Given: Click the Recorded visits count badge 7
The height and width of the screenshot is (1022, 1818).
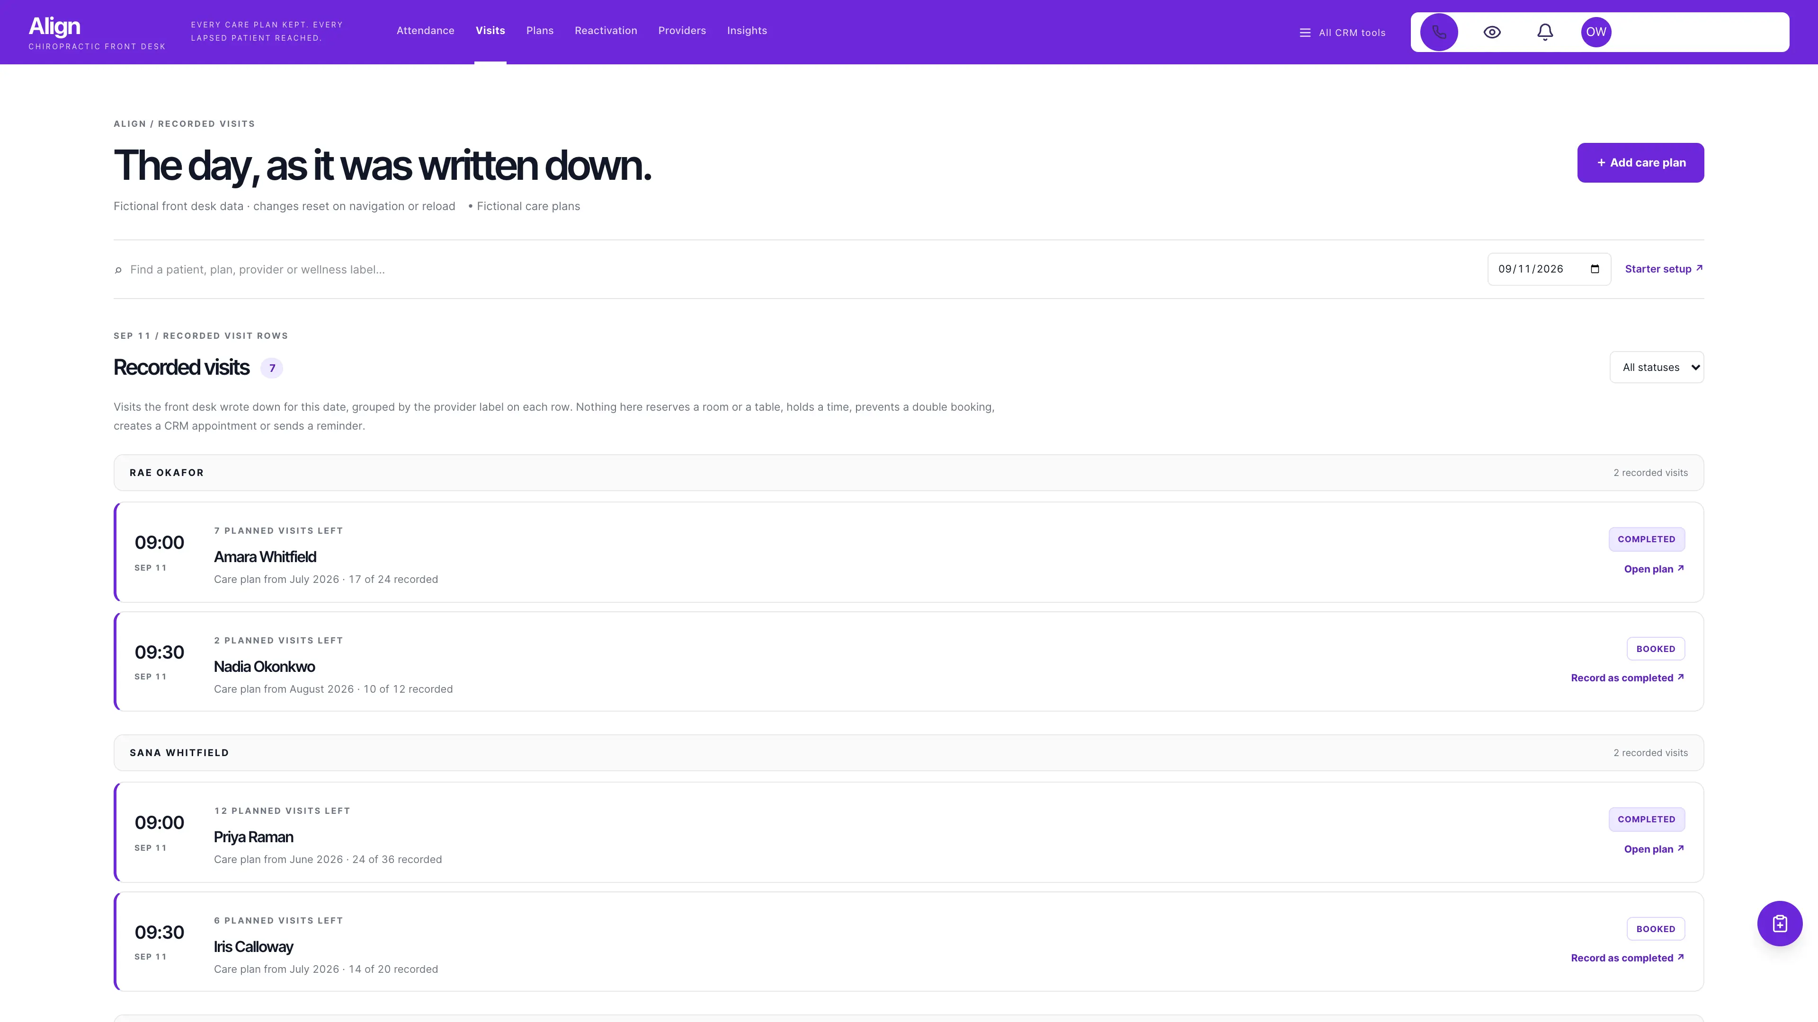Looking at the screenshot, I should 272,368.
